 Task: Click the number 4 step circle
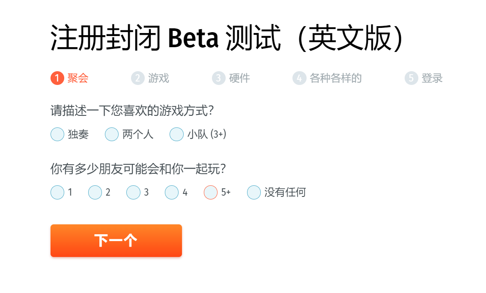click(x=299, y=78)
